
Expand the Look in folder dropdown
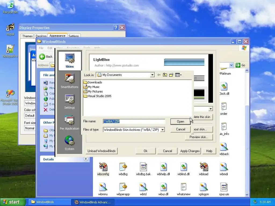[x=152, y=75]
